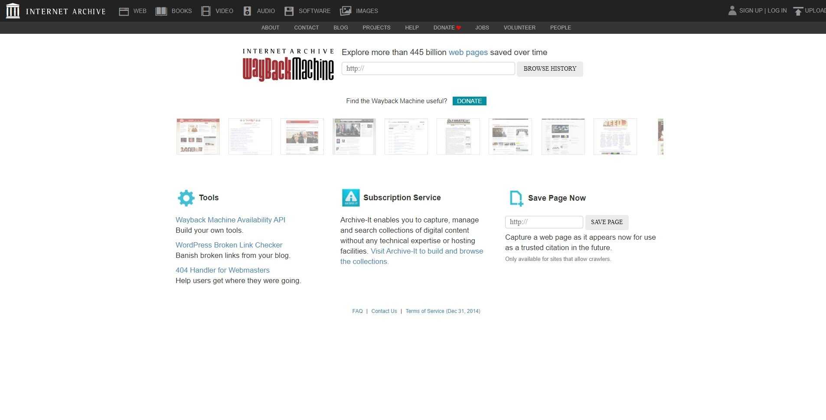Screen dimensions: 826x420
Task: Select the first website thumbnail in carousel
Action: pyautogui.click(x=198, y=137)
